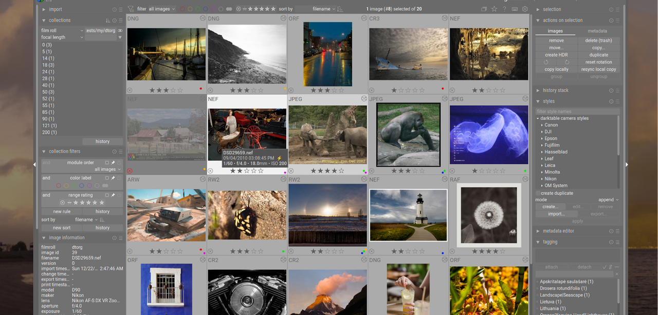Image resolution: width=658 pixels, height=315 pixels.
Task: Select the lighthouse NEF thumbnail
Action: point(408,215)
